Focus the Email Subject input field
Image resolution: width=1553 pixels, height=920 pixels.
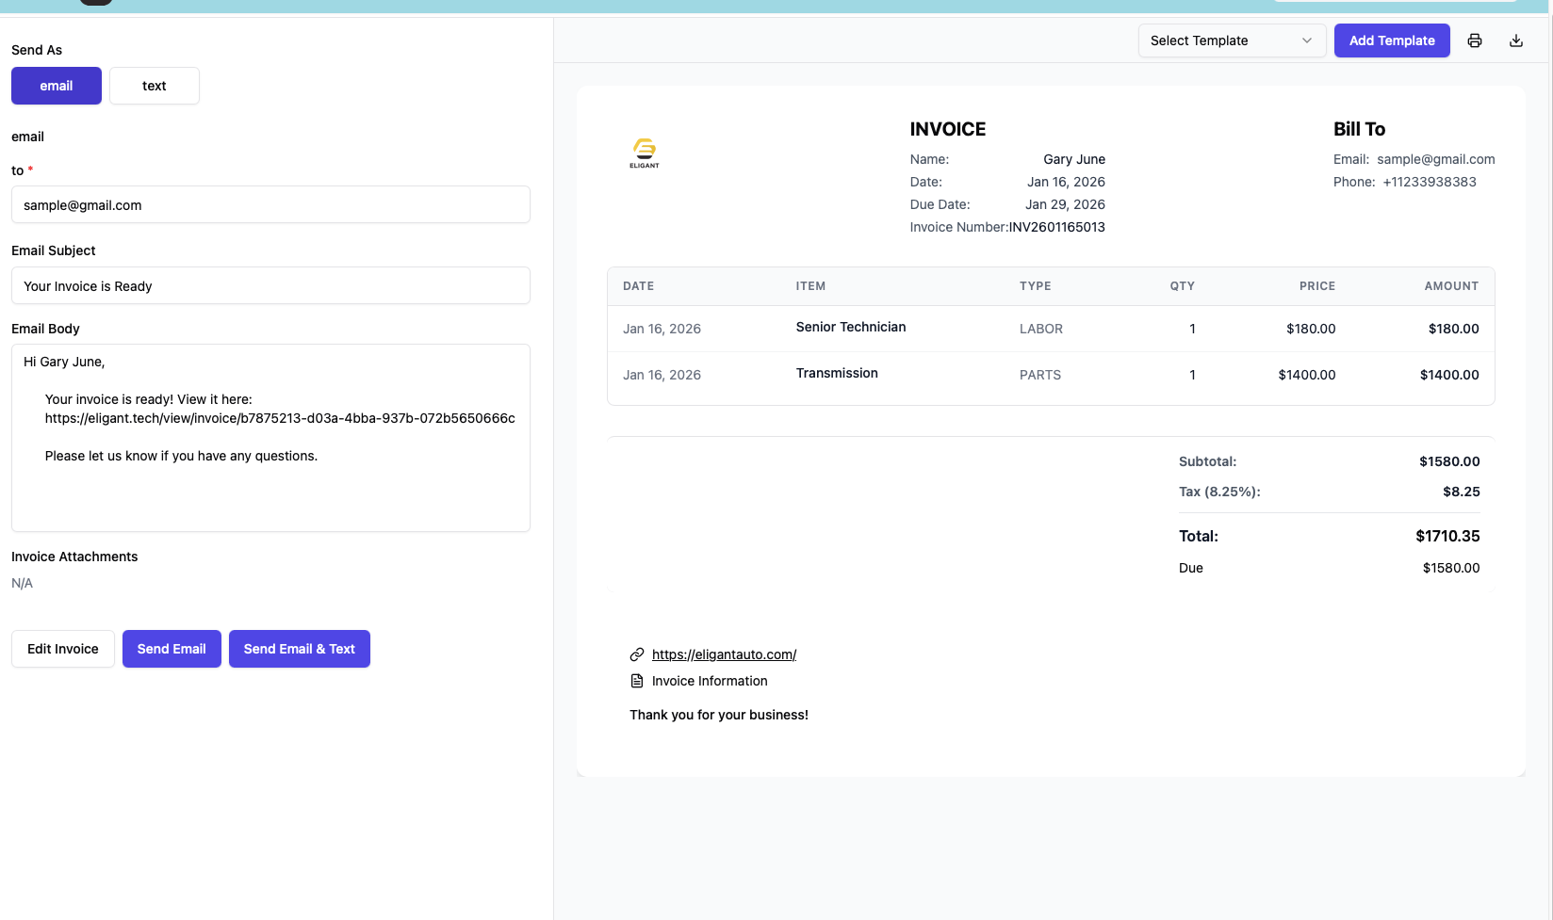[270, 285]
